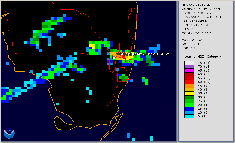The image size is (235, 143).
Task: Select the 40 dBZ gold legend swatch
Action: tap(189, 90)
